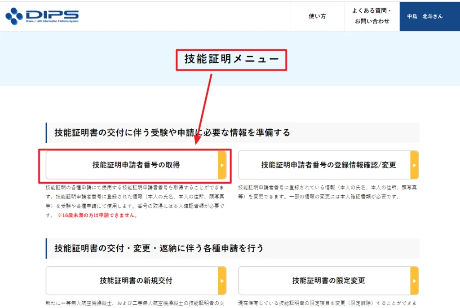Select 技能証明申請者番号の取得
This screenshot has height=308, width=460.
[x=135, y=165]
